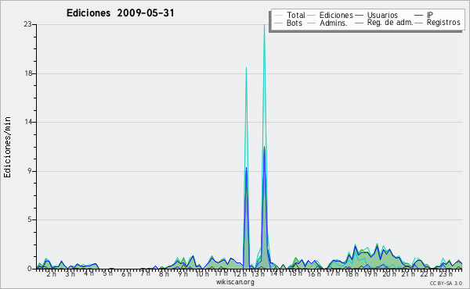Click the 'Total' legend label
The image size is (470, 289).
pyautogui.click(x=295, y=15)
